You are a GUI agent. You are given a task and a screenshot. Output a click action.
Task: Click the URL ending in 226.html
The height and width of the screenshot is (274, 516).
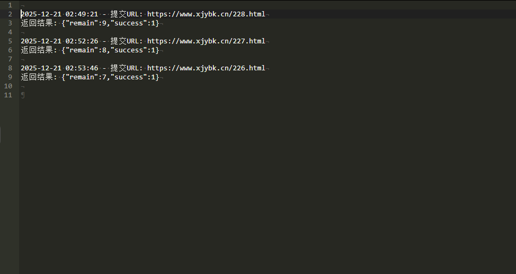[x=206, y=68]
